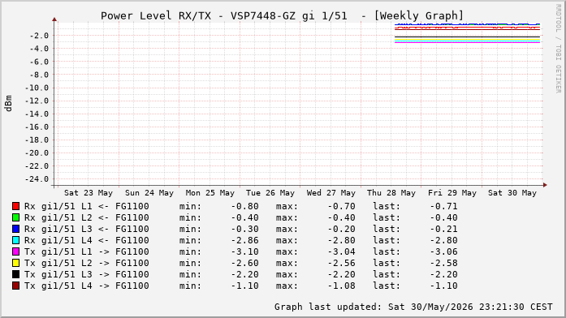Viewport: 566px width, 318px height.
Task: Click the 'Tue 26 May' x-axis label
Action: click(x=270, y=193)
